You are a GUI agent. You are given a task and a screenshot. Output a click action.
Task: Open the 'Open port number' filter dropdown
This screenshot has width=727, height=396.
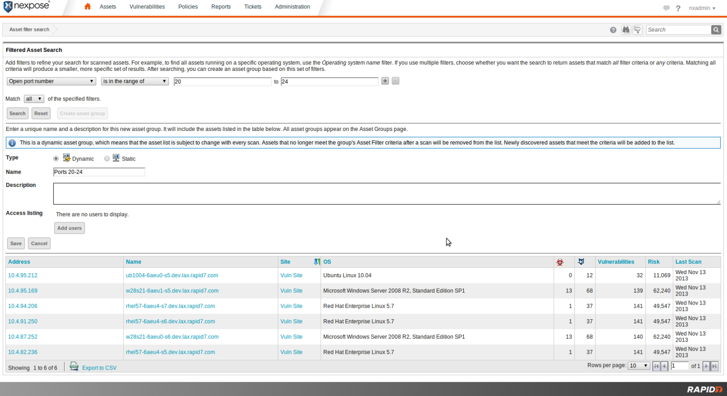point(51,81)
